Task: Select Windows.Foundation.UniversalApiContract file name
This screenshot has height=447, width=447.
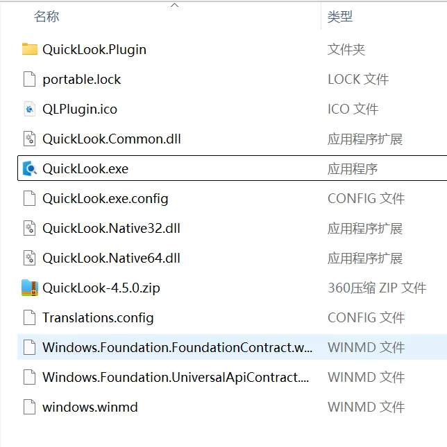Action: coord(176,377)
